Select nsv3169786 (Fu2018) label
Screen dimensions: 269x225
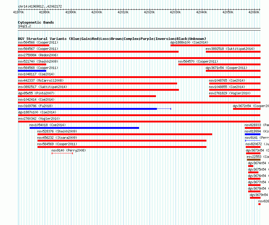coord(35,106)
